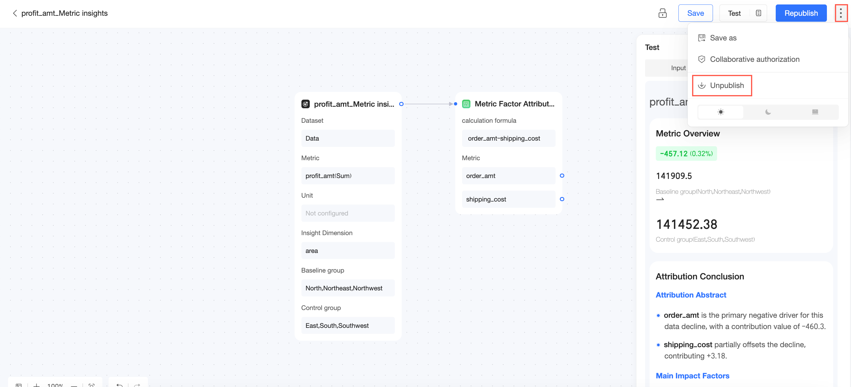Click the order_amt output connector circle

pyautogui.click(x=561, y=176)
